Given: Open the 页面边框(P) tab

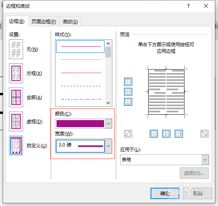Looking at the screenshot, I should click(x=44, y=21).
